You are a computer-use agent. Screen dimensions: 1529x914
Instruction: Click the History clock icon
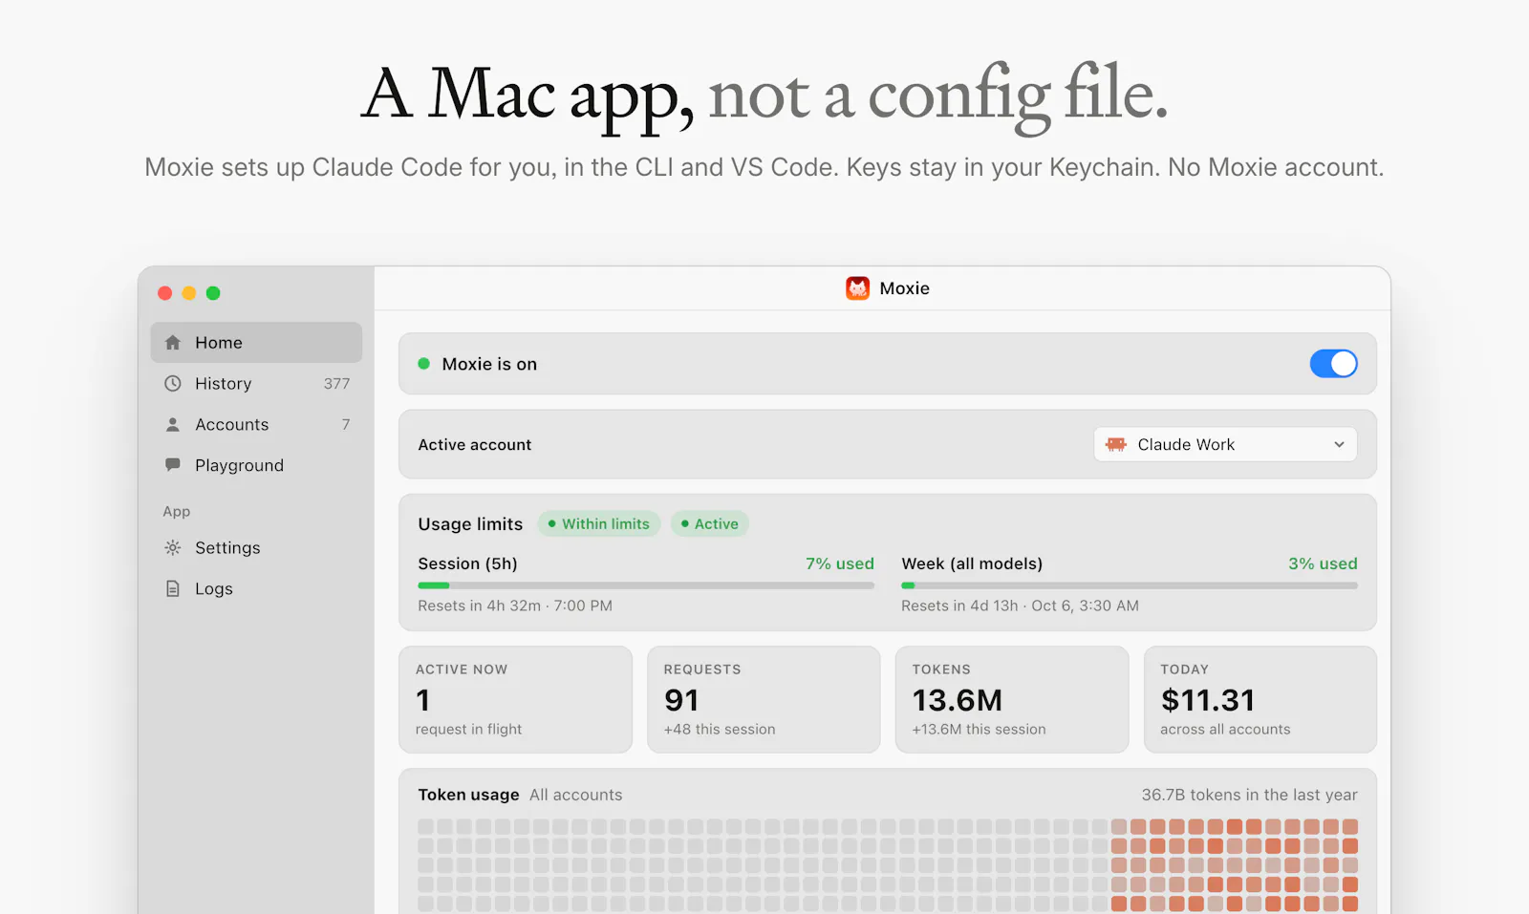pos(173,383)
